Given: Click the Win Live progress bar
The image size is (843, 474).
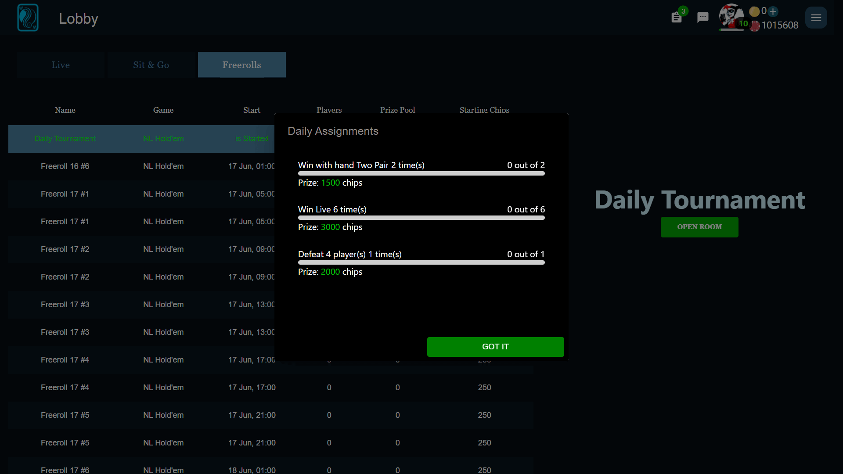Looking at the screenshot, I should click(x=421, y=218).
